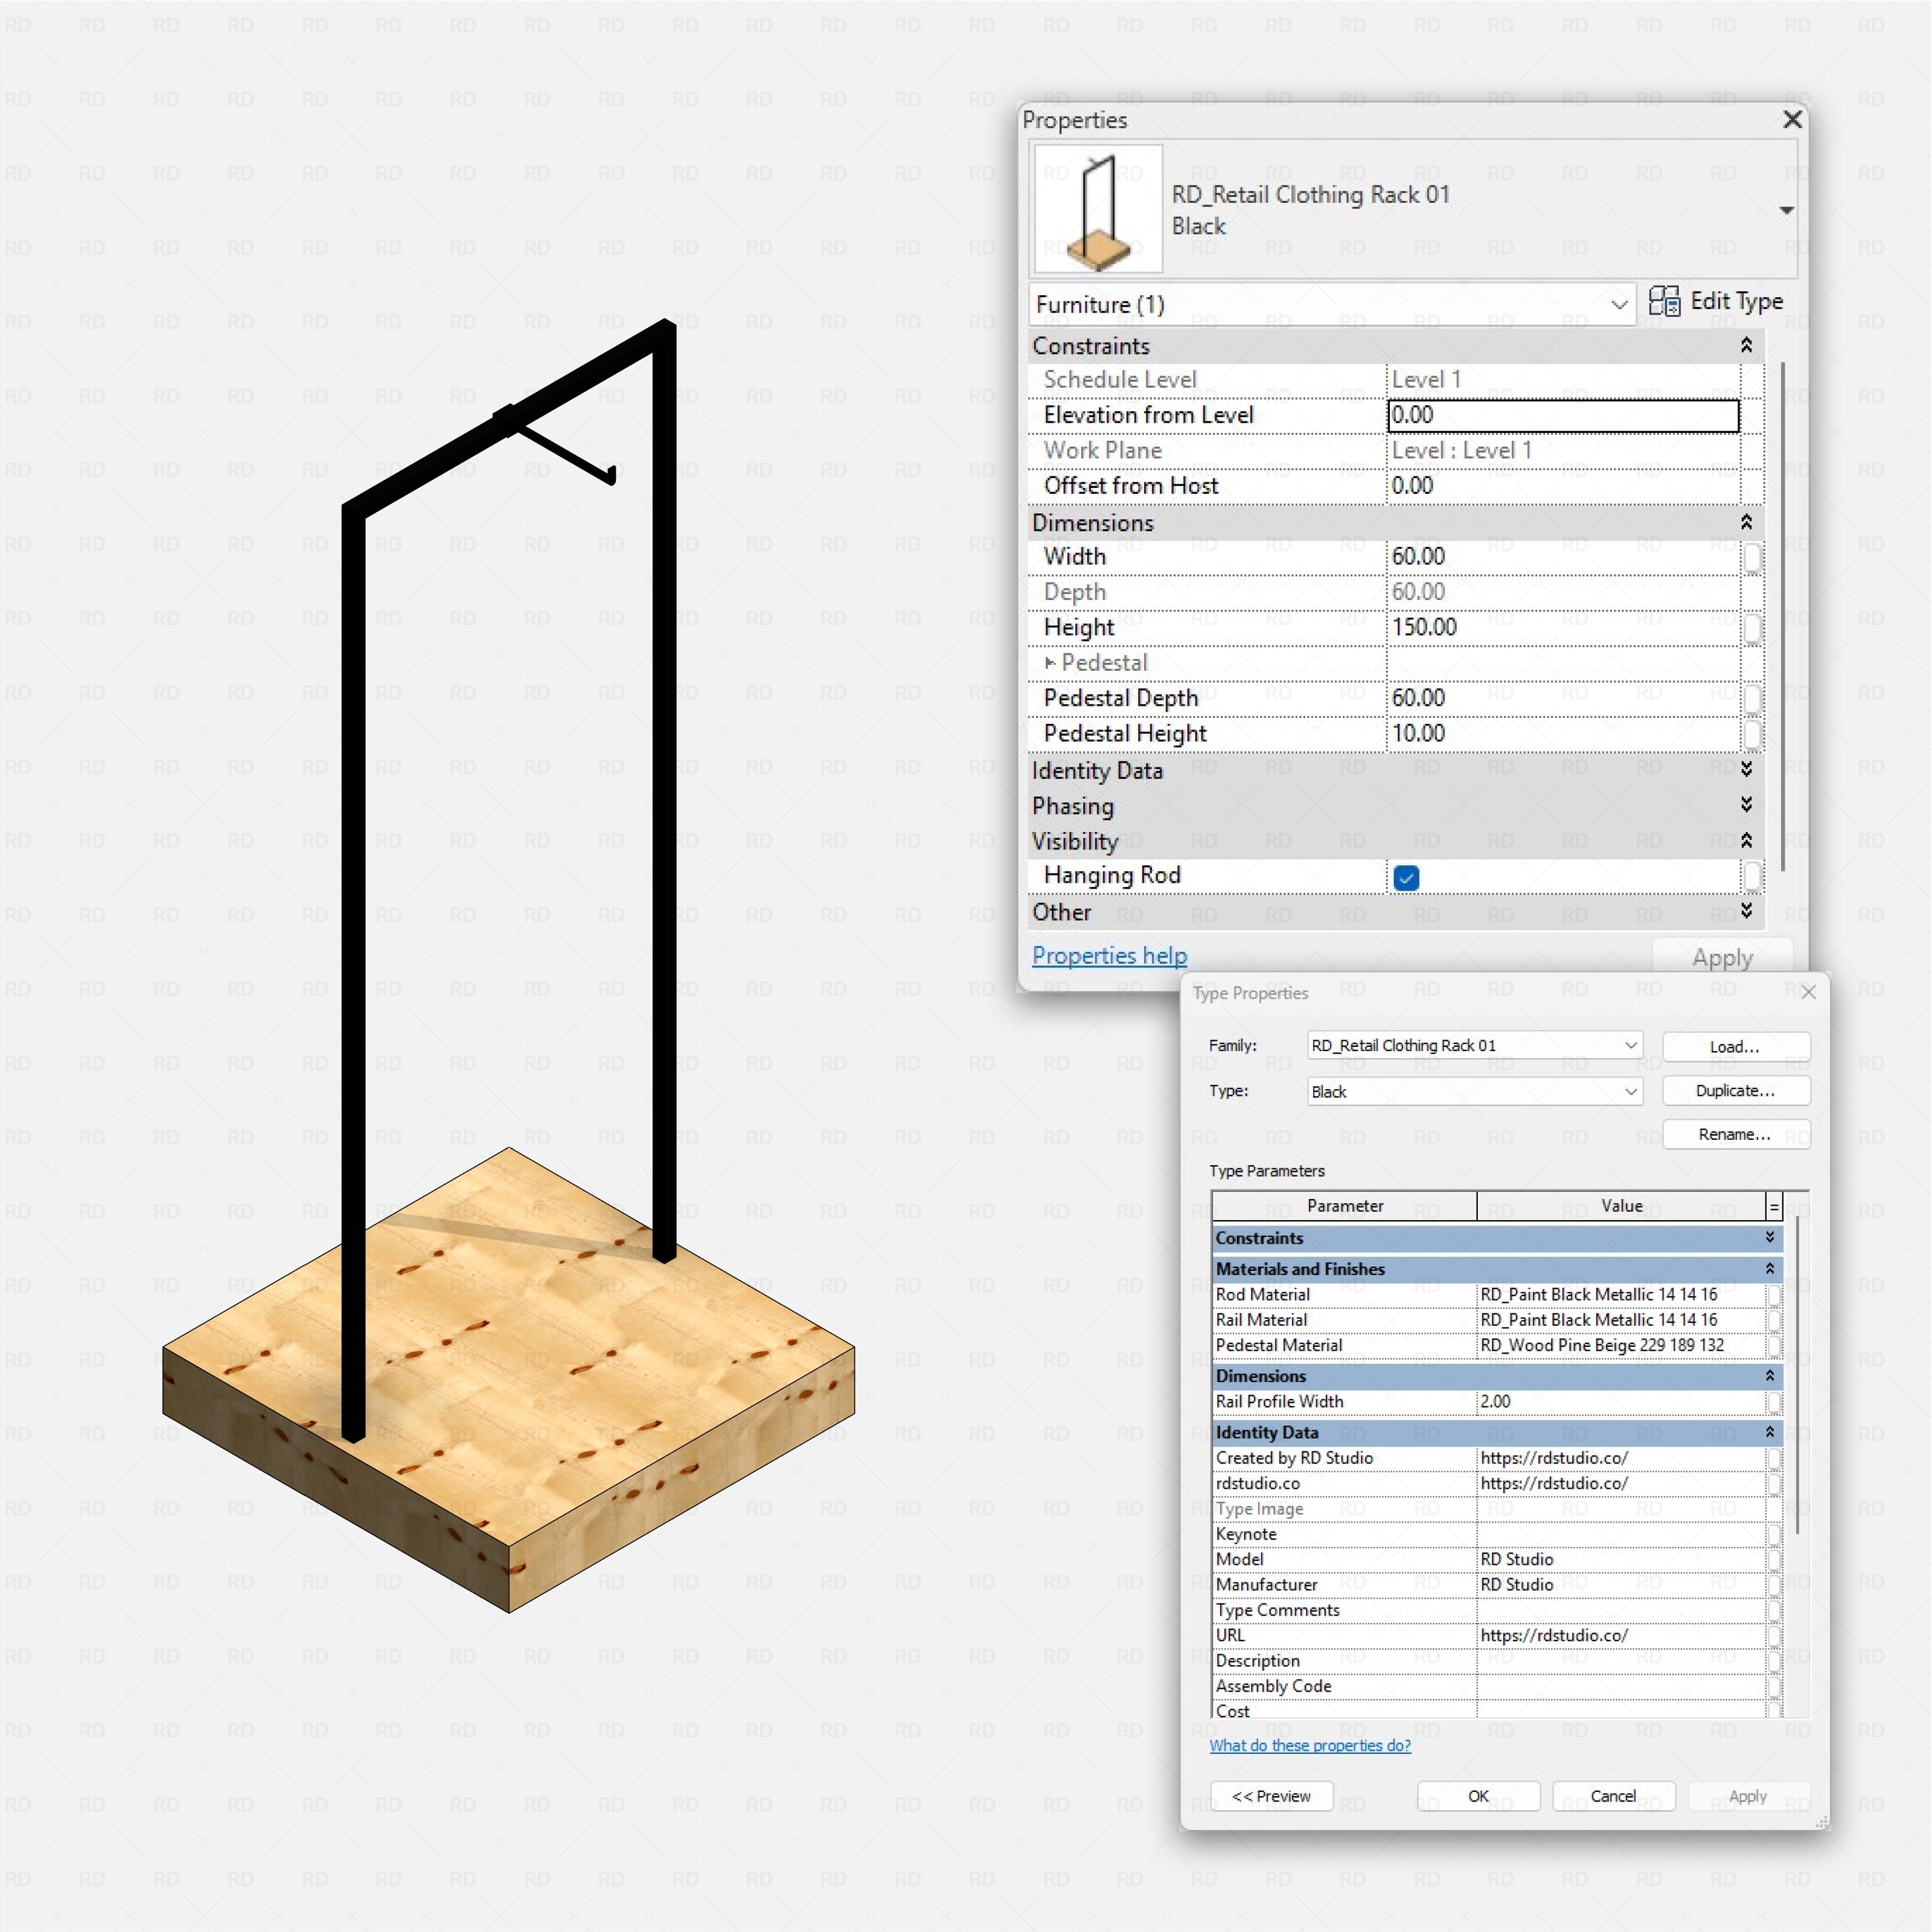Click the associate button beside Hanging Rod
The image size is (1932, 1932).
pos(1752,877)
